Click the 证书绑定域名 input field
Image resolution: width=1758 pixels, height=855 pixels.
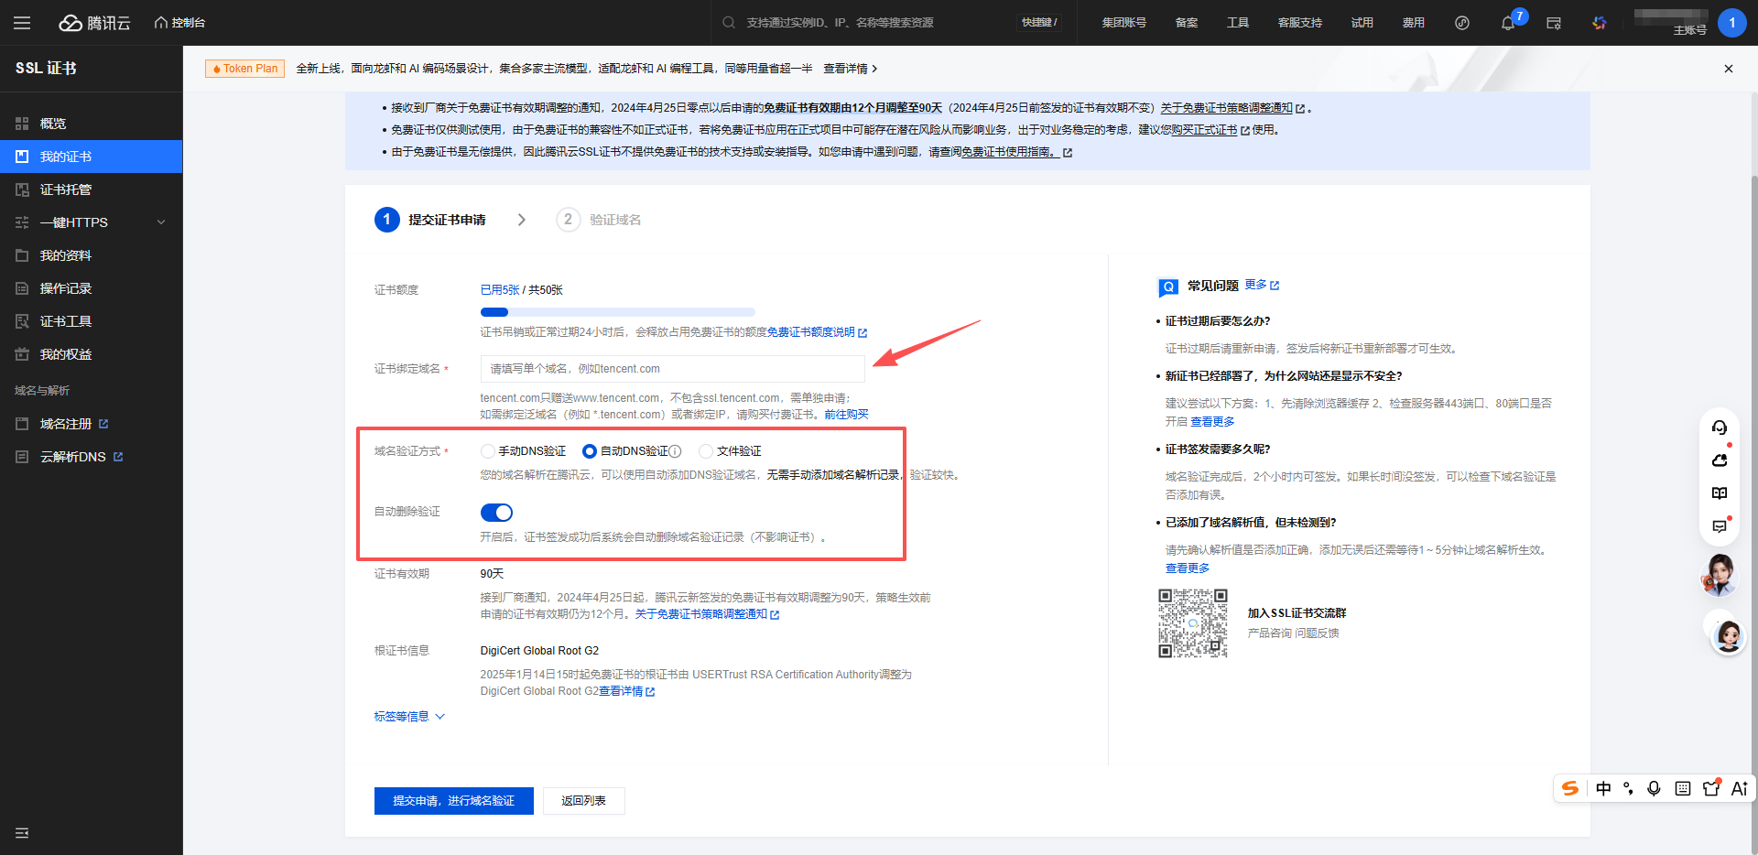click(672, 369)
